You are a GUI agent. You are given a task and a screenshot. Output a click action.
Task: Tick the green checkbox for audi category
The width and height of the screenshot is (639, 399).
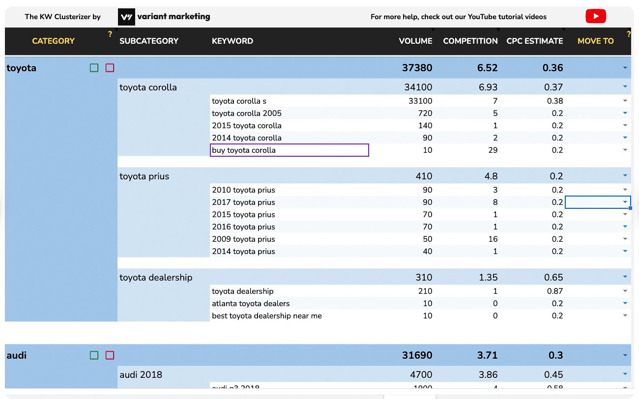(x=94, y=355)
